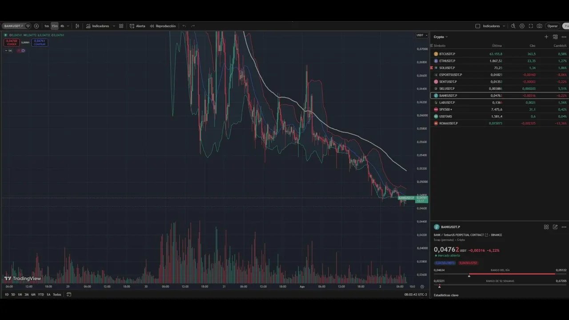The image size is (569, 320).
Task: Set chart range to Todos
Action: [x=57, y=295]
